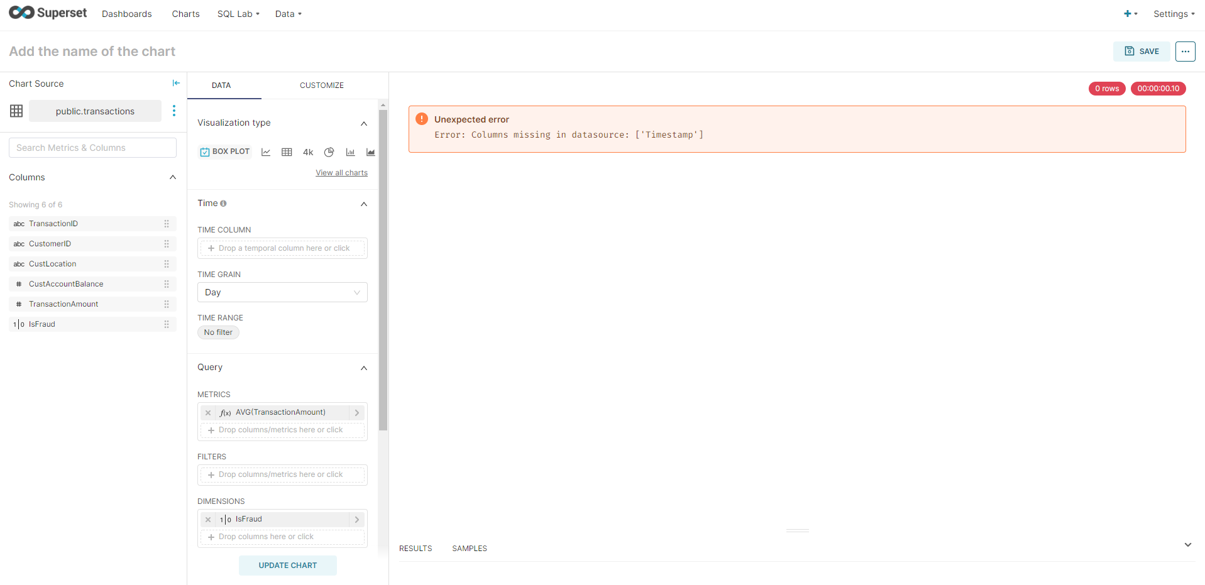Open the Time Grain dropdown
The height and width of the screenshot is (585, 1205).
(x=282, y=292)
